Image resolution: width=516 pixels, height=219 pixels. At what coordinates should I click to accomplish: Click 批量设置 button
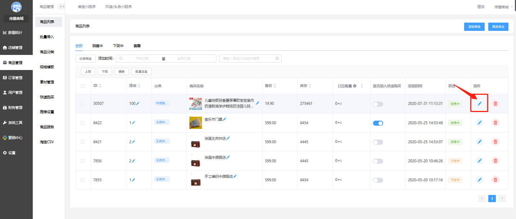[142, 71]
